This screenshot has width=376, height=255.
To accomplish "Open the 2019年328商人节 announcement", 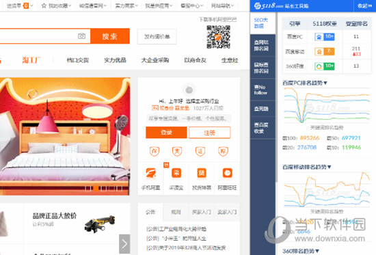I will 186,247.
